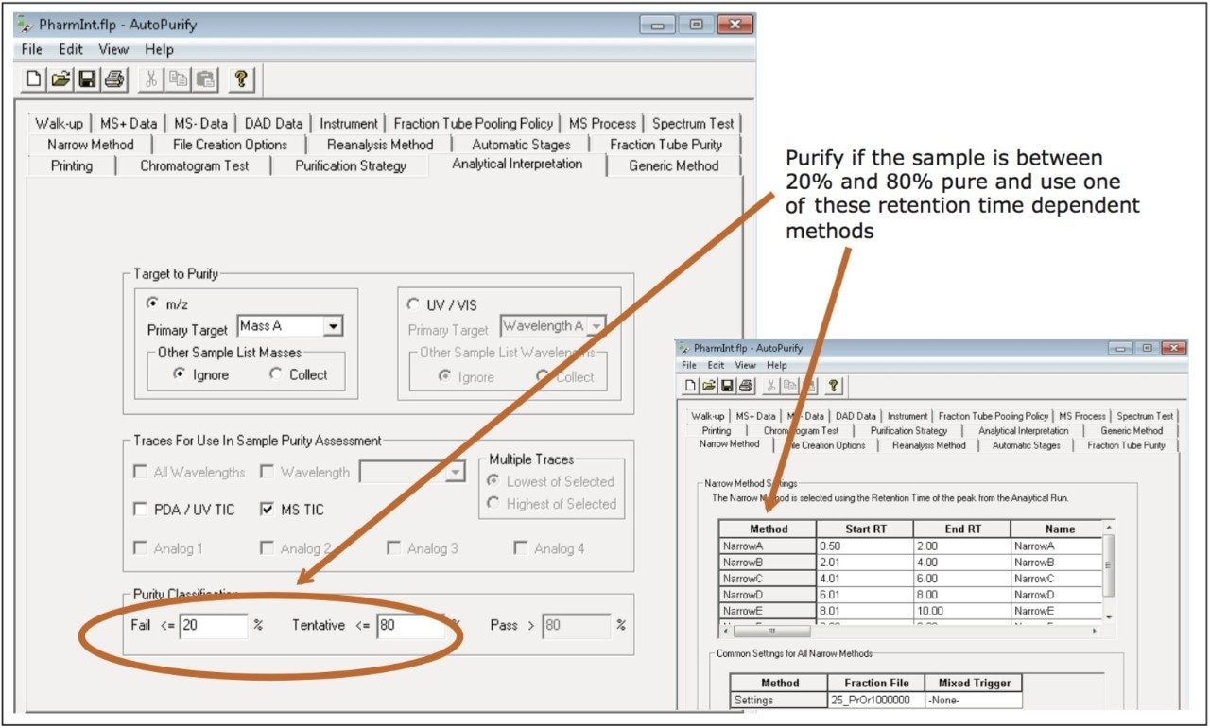This screenshot has height=728, width=1210.
Task: Choose Collect under Other Sample List Masses
Action: pos(275,374)
